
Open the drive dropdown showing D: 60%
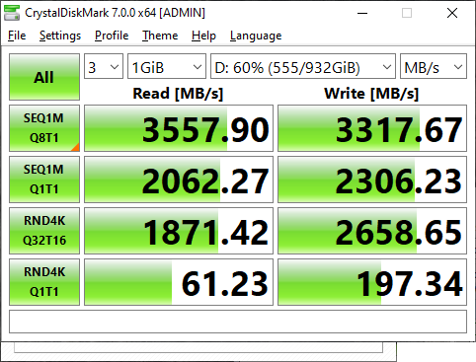(303, 66)
